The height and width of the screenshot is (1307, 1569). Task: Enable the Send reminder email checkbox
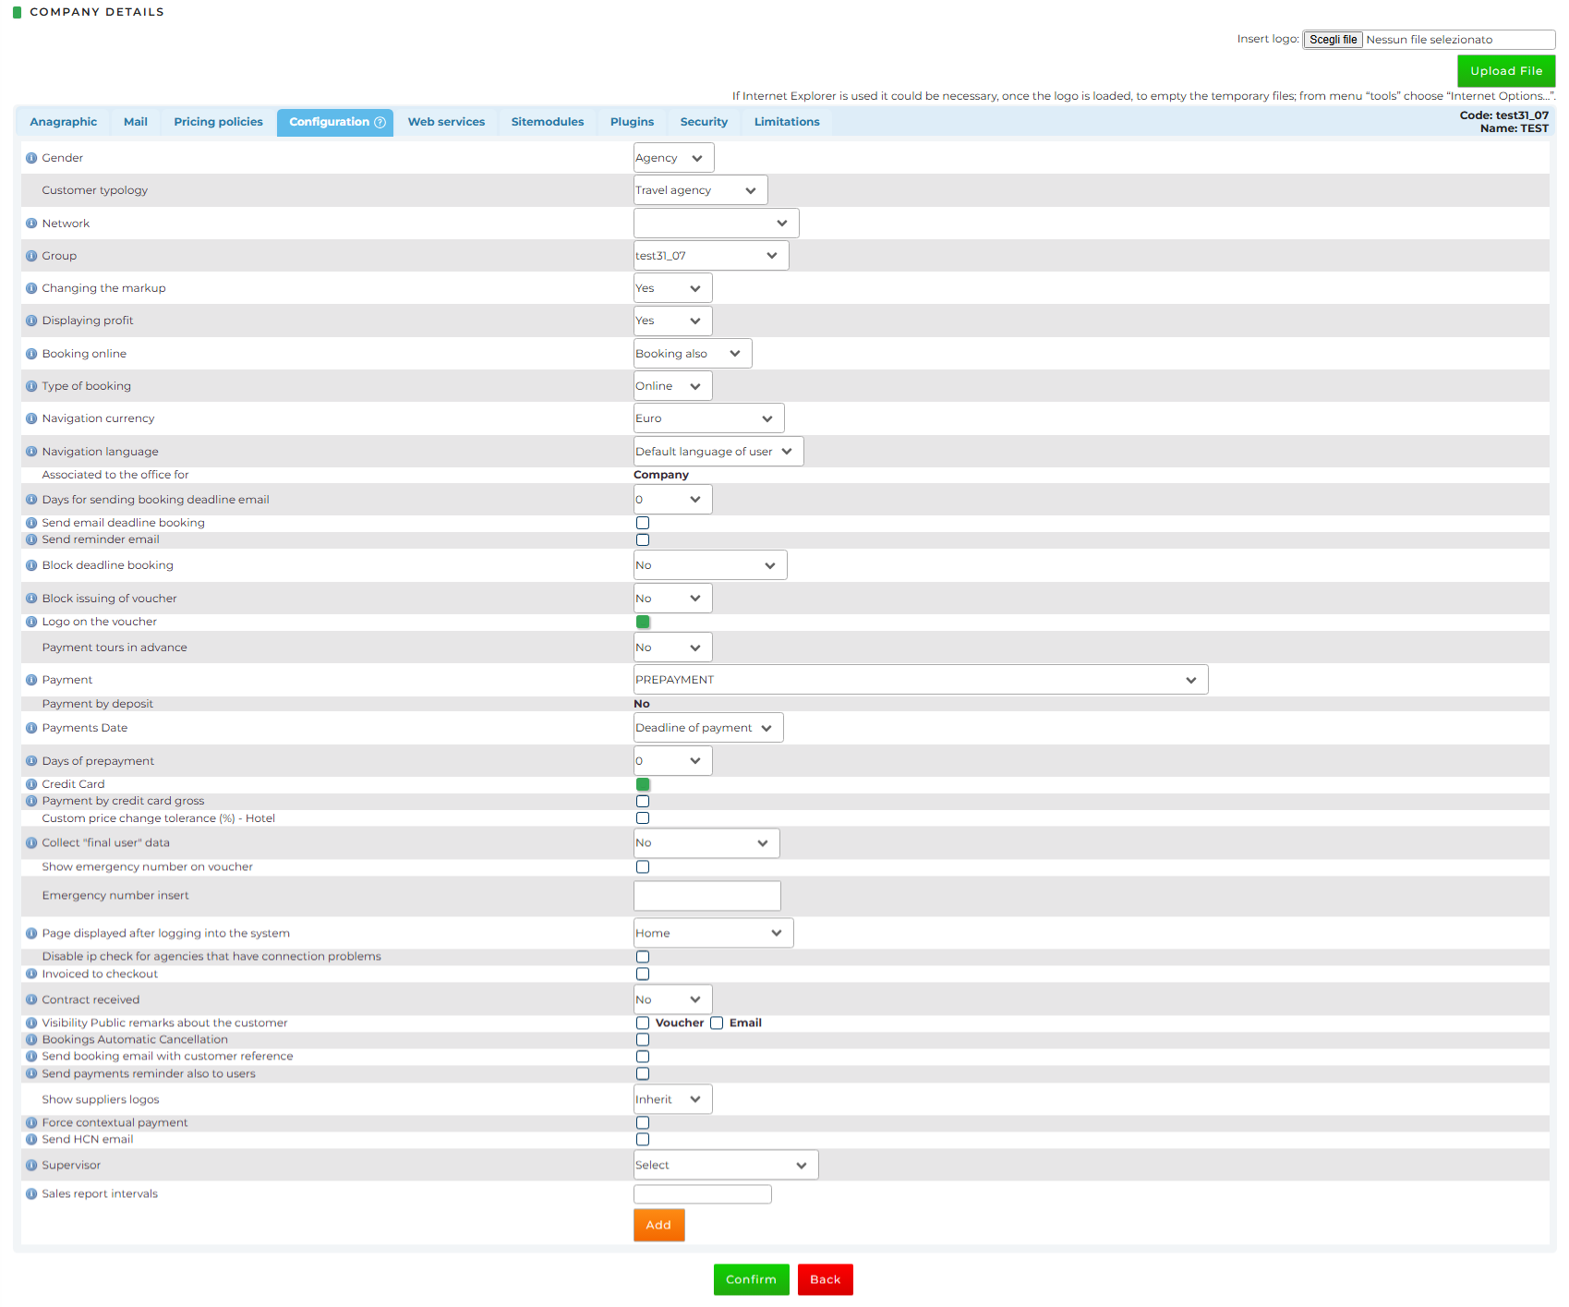(643, 540)
